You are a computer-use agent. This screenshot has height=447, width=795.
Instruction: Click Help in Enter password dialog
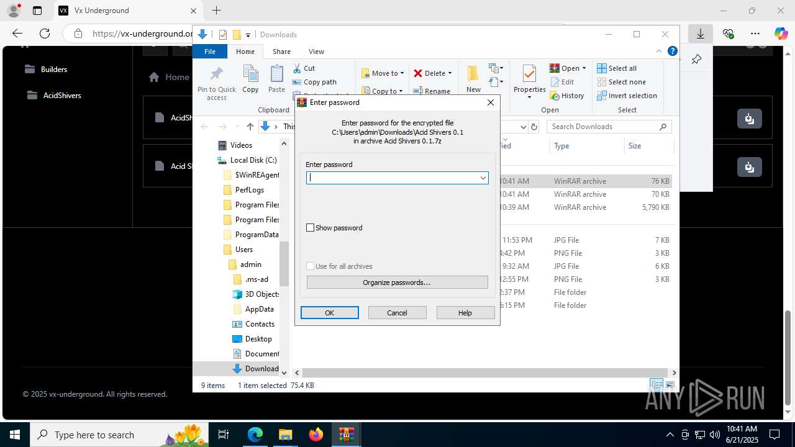pyautogui.click(x=465, y=313)
